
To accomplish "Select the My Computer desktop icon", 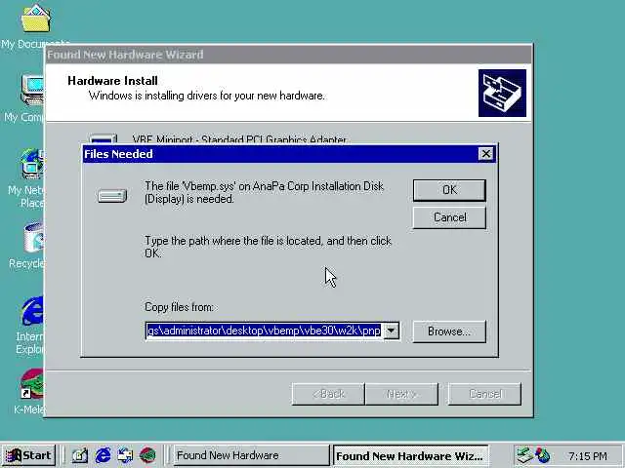I will (x=24, y=97).
